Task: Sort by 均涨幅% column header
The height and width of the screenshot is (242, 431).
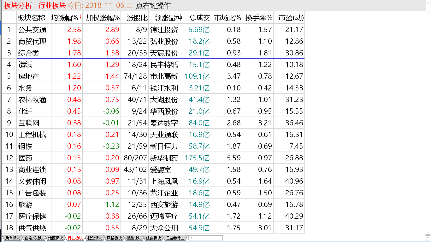Action: 67,18
